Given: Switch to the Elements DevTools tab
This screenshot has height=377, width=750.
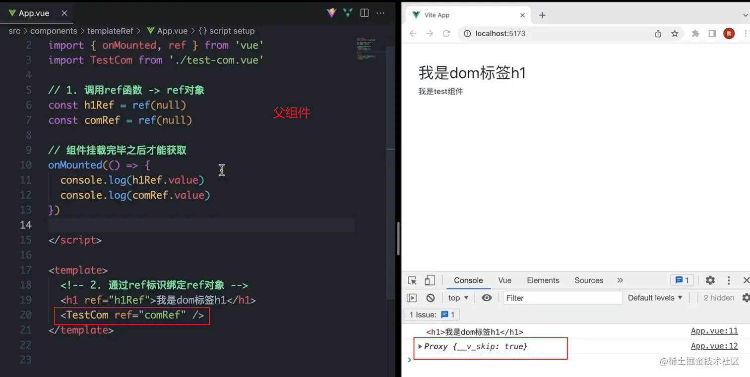Looking at the screenshot, I should pos(543,280).
